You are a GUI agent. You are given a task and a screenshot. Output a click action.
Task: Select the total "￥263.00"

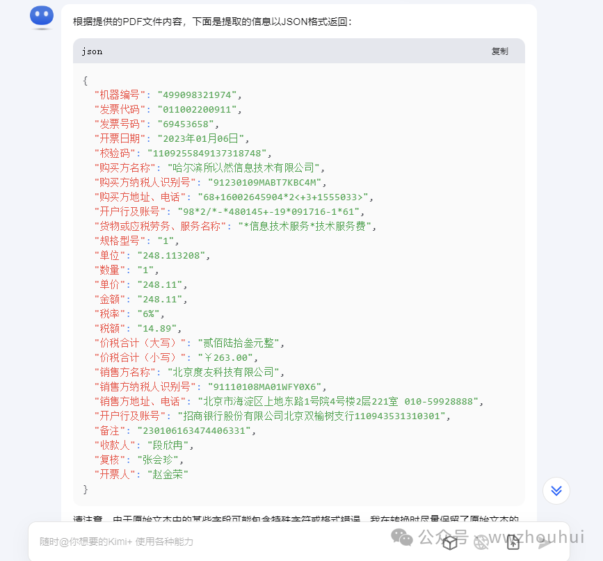pyautogui.click(x=225, y=358)
